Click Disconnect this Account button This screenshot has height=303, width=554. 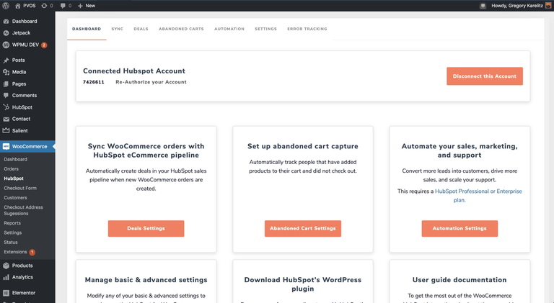coord(485,76)
